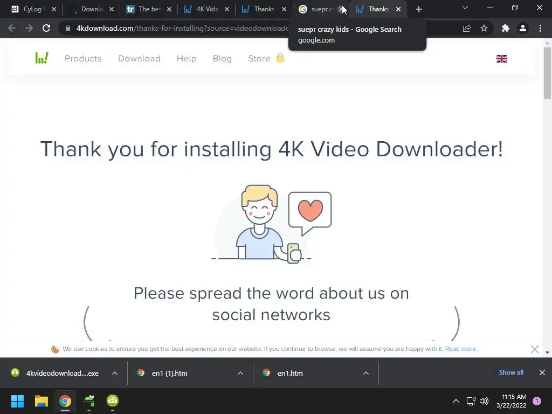Click the volume tray icon
Image resolution: width=552 pixels, height=414 pixels.
pyautogui.click(x=485, y=401)
